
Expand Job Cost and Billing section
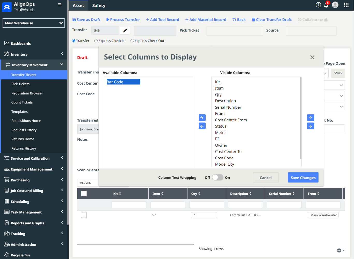click(x=34, y=191)
